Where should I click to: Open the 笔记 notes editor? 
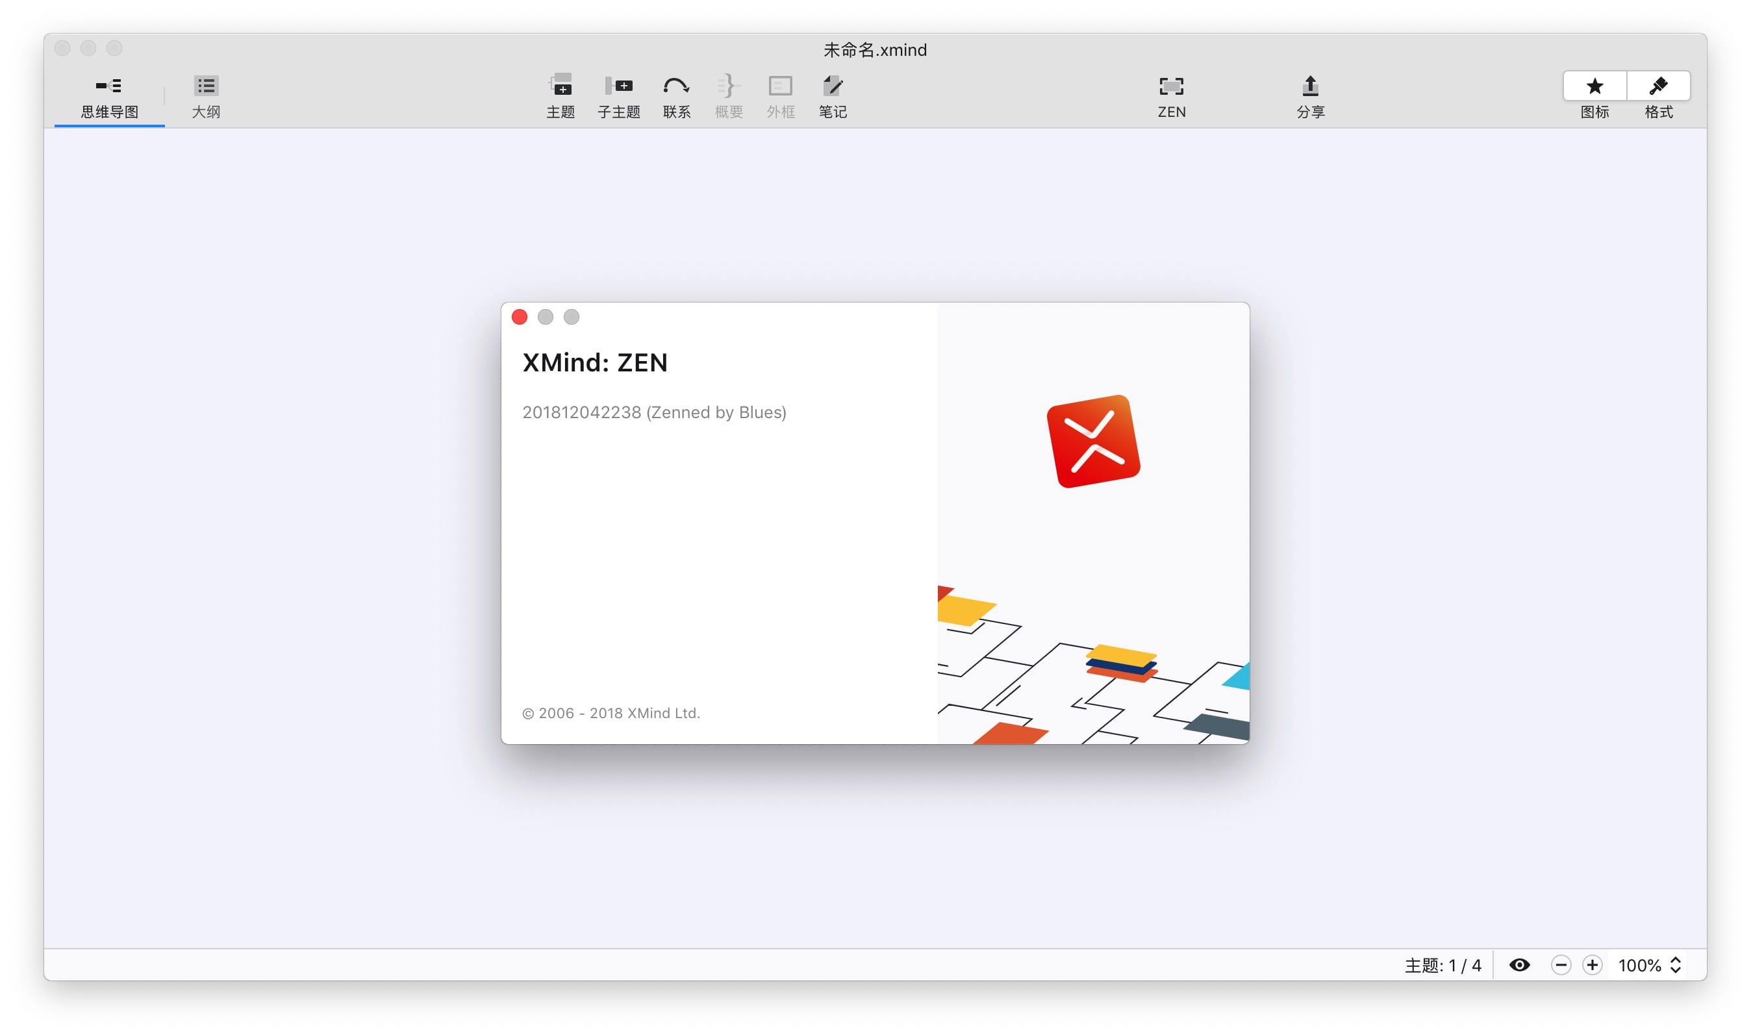click(x=832, y=97)
